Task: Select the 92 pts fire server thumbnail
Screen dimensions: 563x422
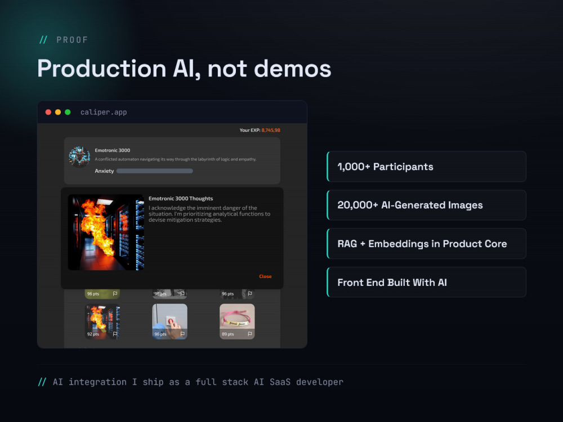Action: (x=102, y=321)
